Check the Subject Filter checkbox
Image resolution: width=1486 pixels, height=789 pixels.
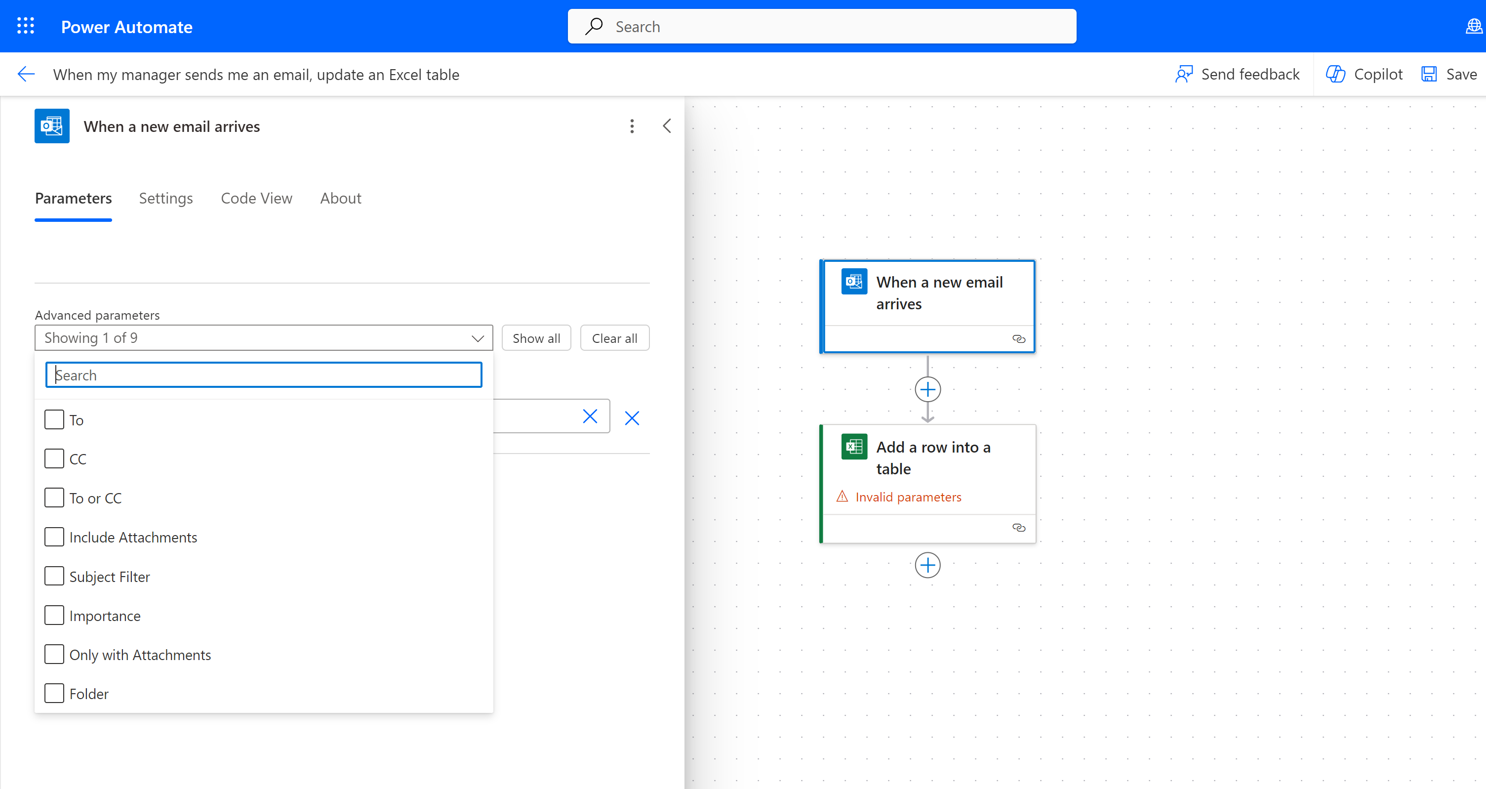[x=54, y=576]
